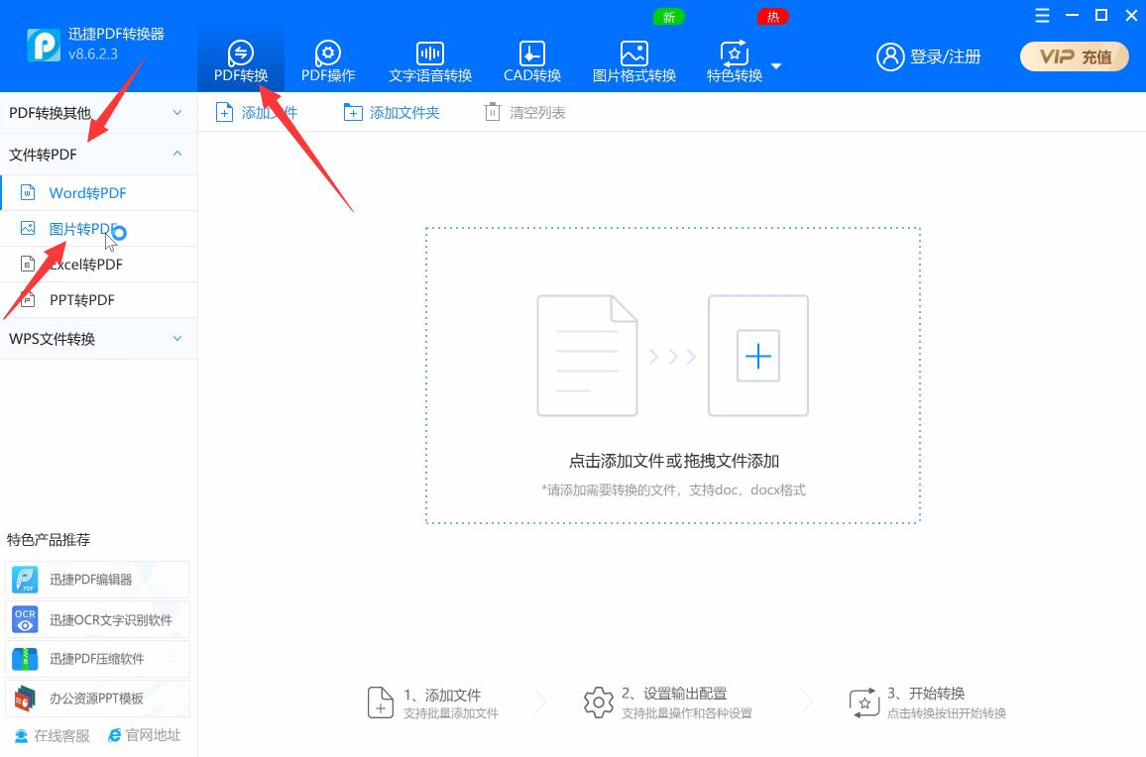Click the PPT模板 books product icon
This screenshot has height=757, width=1146.
coord(25,699)
